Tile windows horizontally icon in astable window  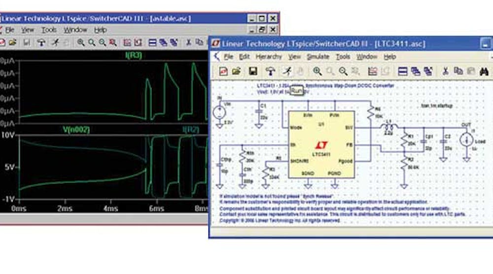click(x=152, y=42)
